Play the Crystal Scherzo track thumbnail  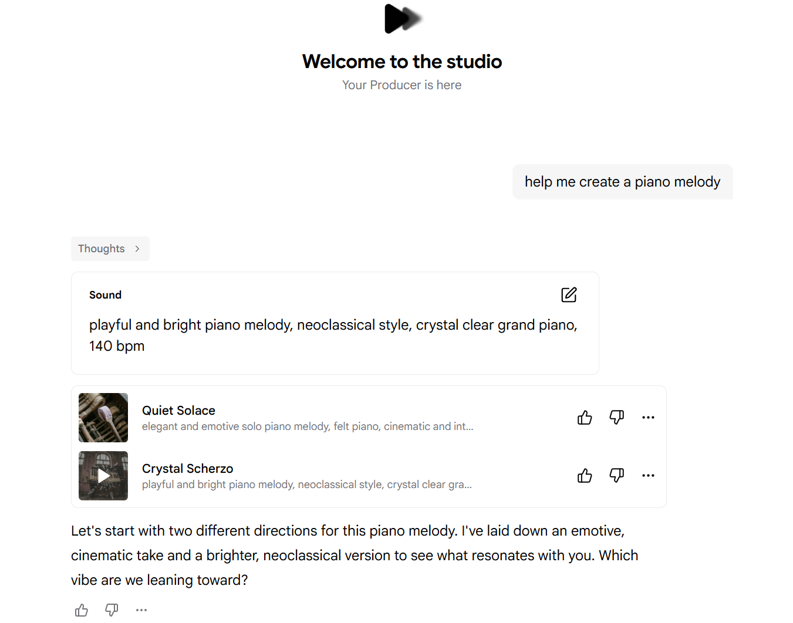click(x=103, y=476)
